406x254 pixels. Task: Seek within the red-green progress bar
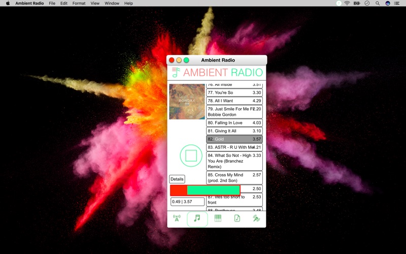tap(205, 190)
